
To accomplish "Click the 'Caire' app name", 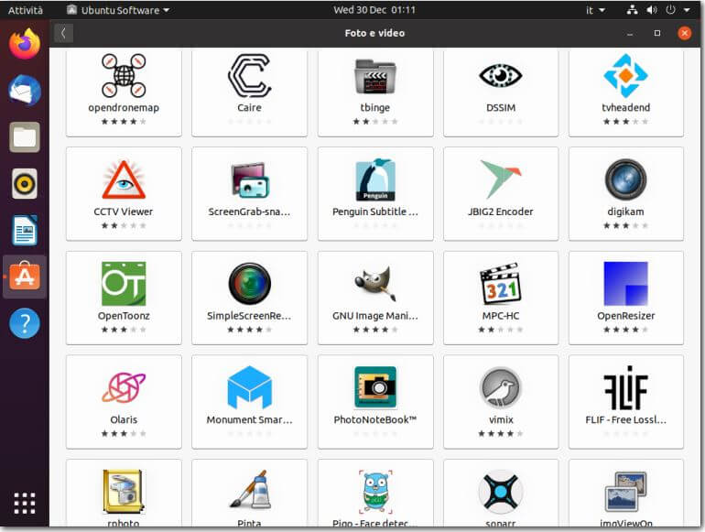I will point(250,107).
